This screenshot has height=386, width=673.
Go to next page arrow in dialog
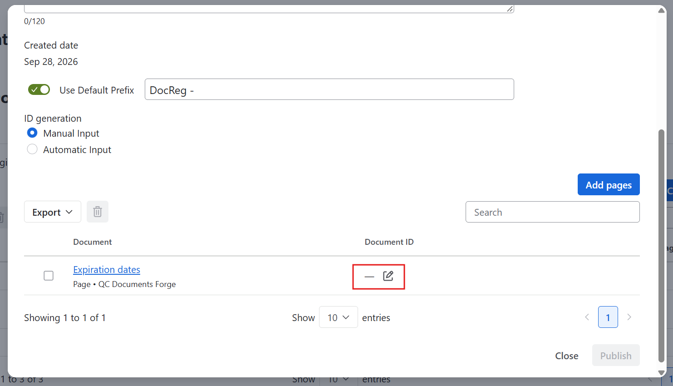[629, 317]
